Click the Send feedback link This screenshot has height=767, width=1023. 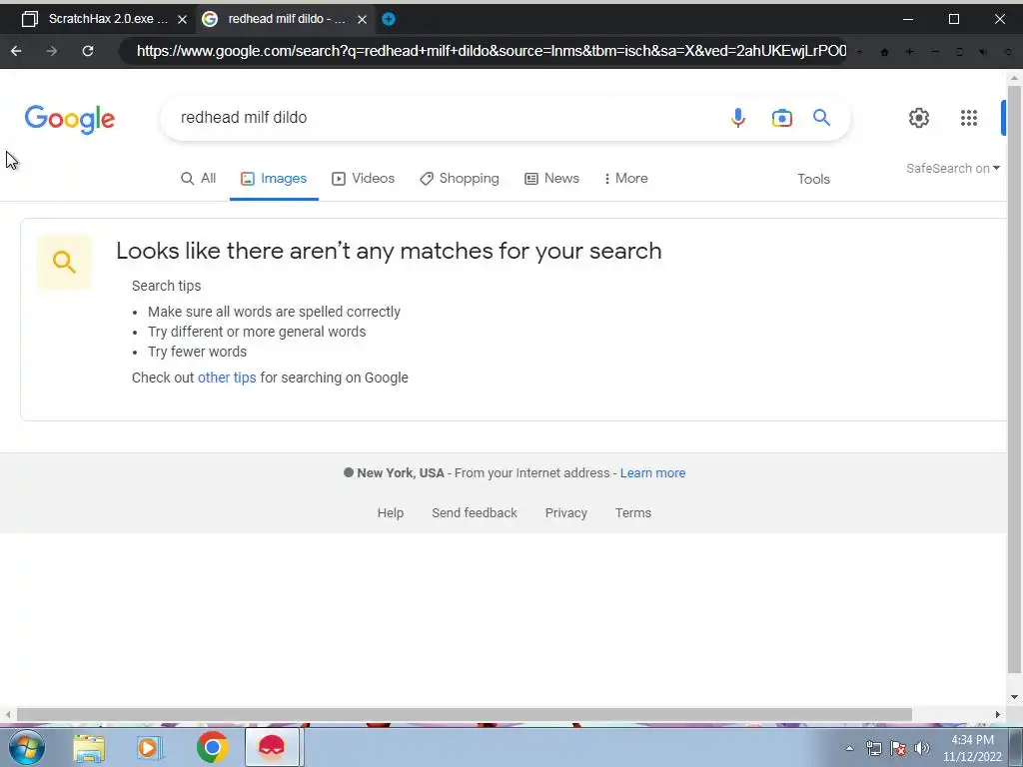coord(475,512)
